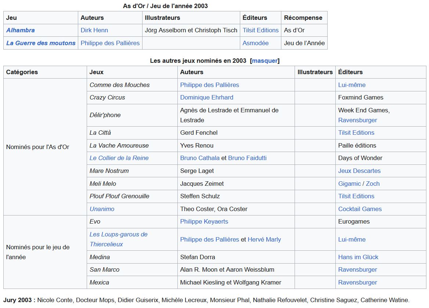Click the San Marco game cell
This screenshot has height=308, width=429.
point(132,270)
